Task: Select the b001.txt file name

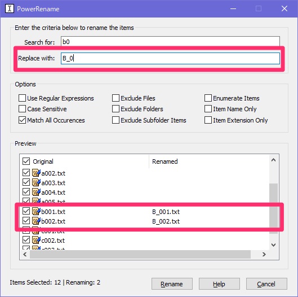Action: click(53, 212)
